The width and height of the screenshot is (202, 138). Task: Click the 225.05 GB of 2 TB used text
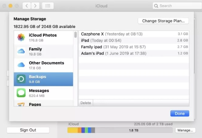tap(153, 124)
